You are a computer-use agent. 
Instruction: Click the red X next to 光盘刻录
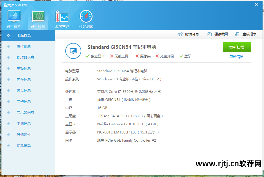pos(157,56)
